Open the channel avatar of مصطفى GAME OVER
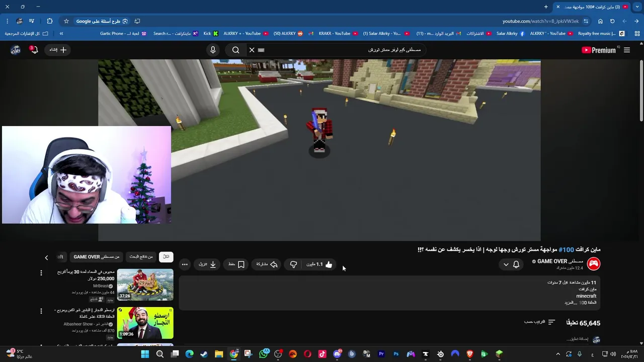The image size is (644, 362). tap(594, 264)
